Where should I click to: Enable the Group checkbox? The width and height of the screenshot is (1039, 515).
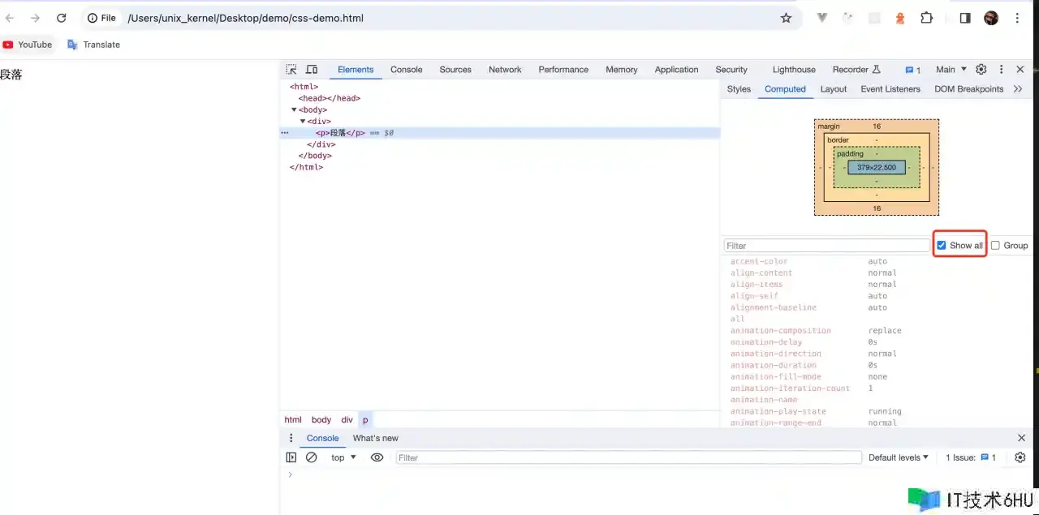[995, 246]
